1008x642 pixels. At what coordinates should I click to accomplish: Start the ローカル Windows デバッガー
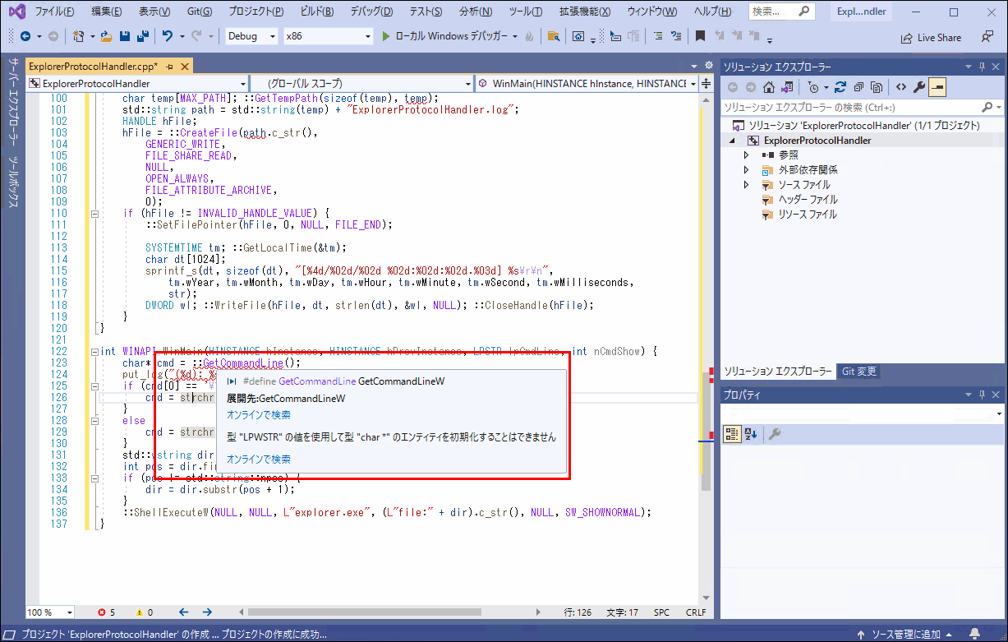point(449,36)
